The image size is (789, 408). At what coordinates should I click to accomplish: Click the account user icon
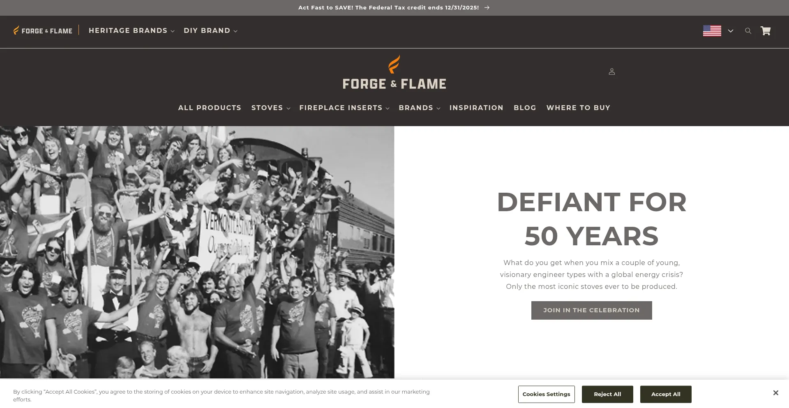pyautogui.click(x=612, y=71)
